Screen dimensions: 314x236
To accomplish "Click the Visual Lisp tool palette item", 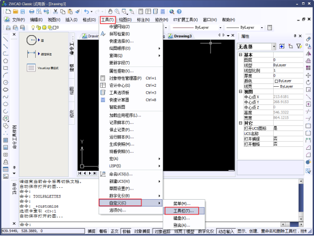I will point(43,68).
